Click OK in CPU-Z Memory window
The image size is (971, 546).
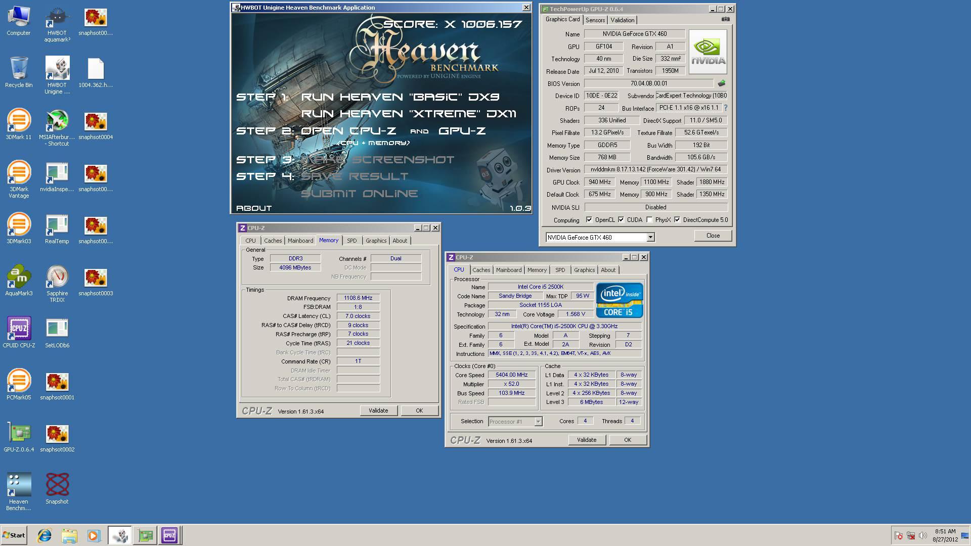419,411
